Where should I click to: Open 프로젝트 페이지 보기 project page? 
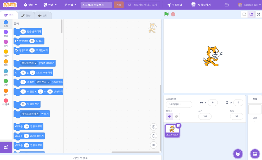(x=142, y=5)
